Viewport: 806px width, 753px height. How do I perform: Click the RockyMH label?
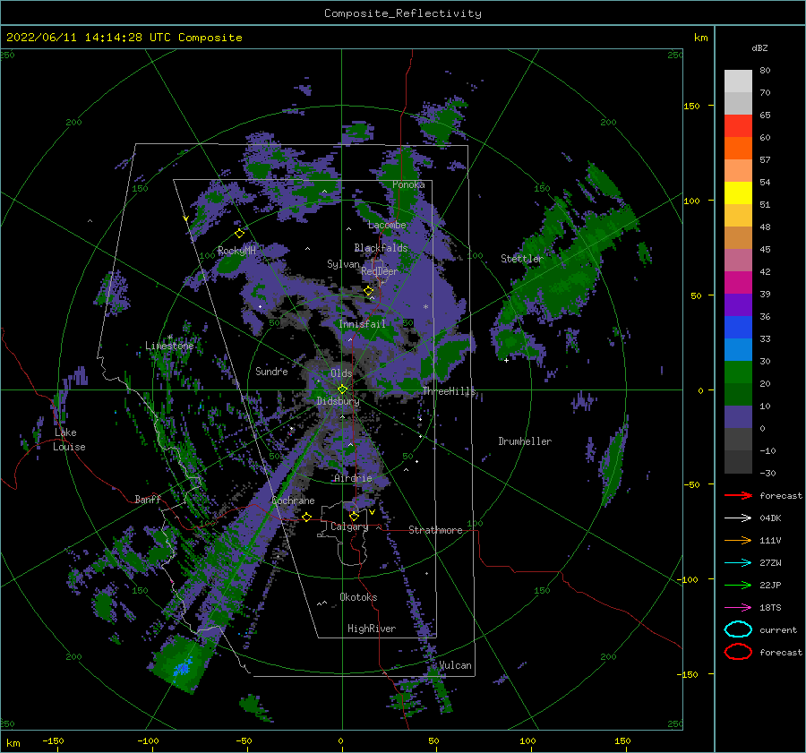pyautogui.click(x=236, y=251)
